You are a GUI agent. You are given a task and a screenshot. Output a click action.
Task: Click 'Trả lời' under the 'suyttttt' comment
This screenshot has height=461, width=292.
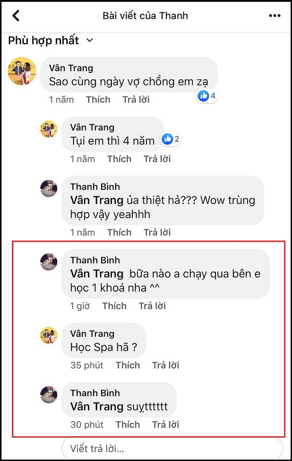tap(165, 424)
